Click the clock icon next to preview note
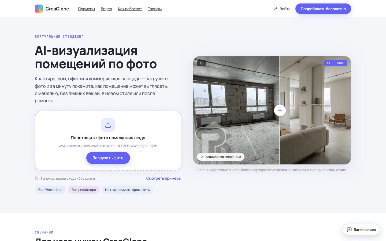Viewport: 386px width, 241px height. 37,178
